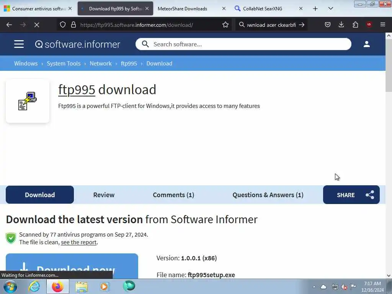Open the Review tab
392x294 pixels.
click(104, 195)
